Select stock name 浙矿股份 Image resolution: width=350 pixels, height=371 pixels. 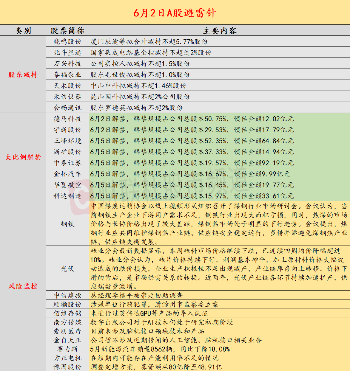(x=67, y=152)
